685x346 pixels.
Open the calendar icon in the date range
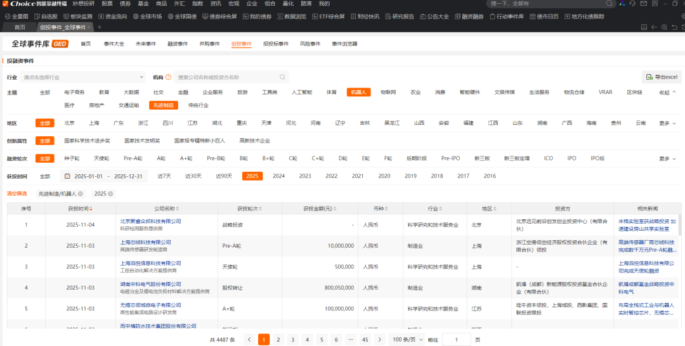coord(68,176)
